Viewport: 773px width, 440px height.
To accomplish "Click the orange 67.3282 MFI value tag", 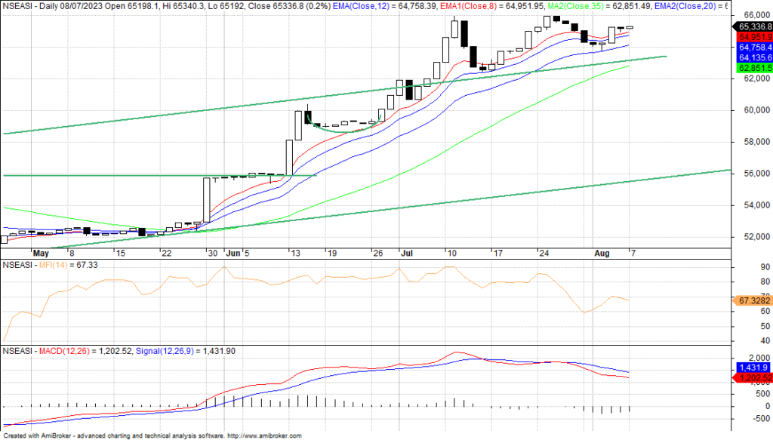I will (753, 300).
